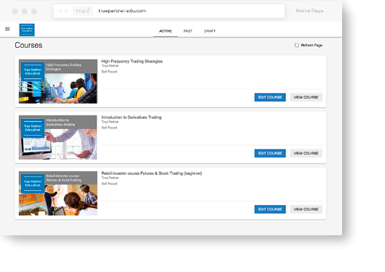Click the truepartner.edu.com address field

tap(169, 11)
